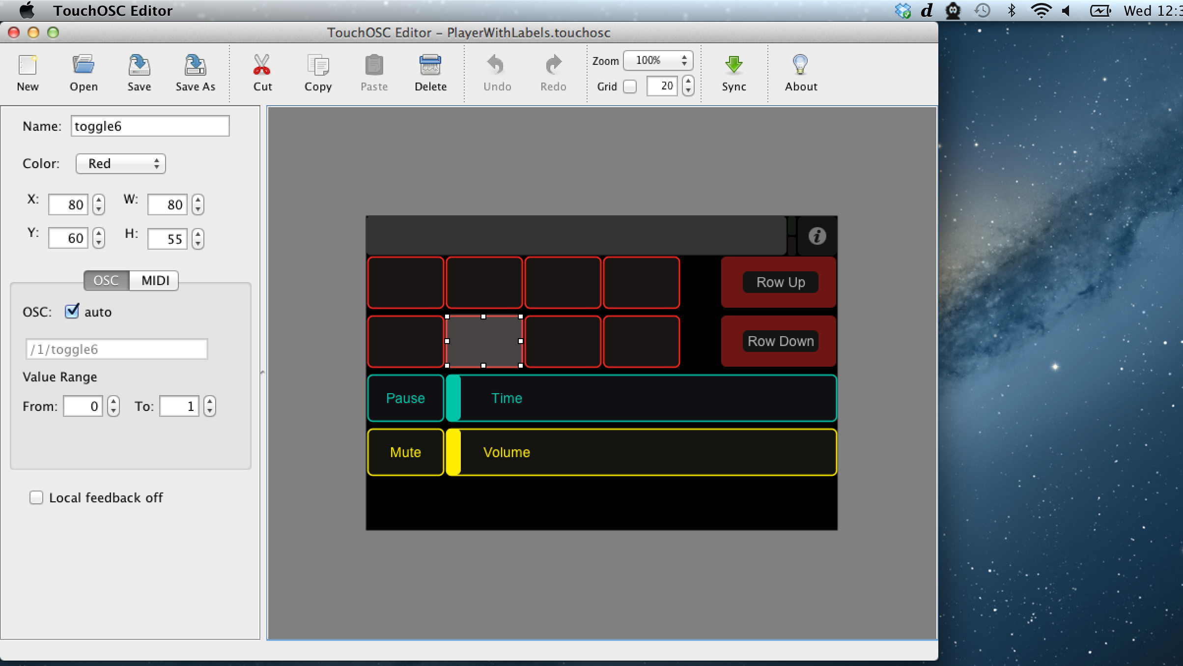Click the menu bar clock
Viewport: 1183px width, 666px height.
click(1153, 10)
